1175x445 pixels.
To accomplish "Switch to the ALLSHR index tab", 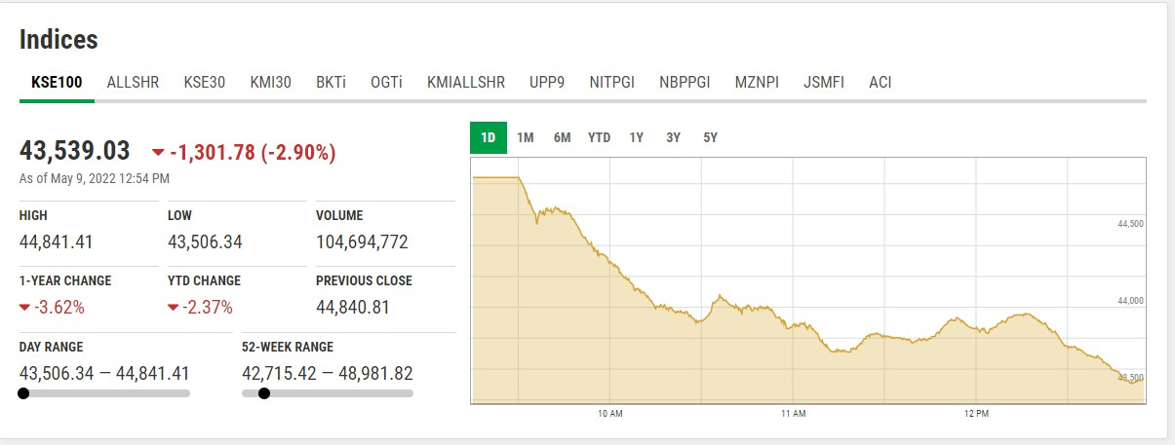I will (133, 83).
